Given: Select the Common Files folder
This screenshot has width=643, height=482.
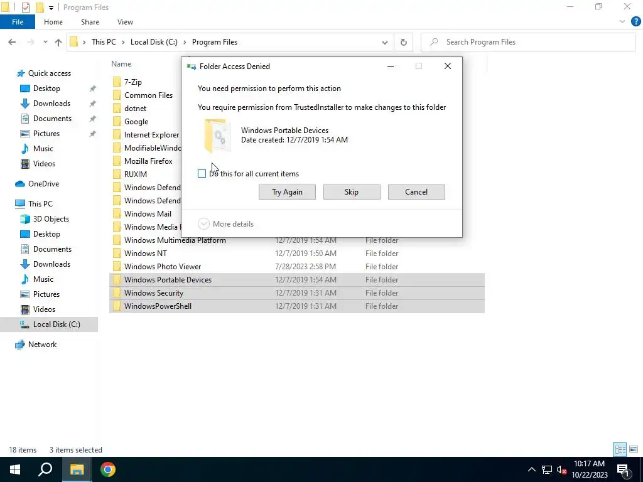Looking at the screenshot, I should coord(148,95).
